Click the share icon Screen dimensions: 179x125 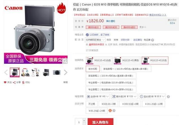(14, 82)
